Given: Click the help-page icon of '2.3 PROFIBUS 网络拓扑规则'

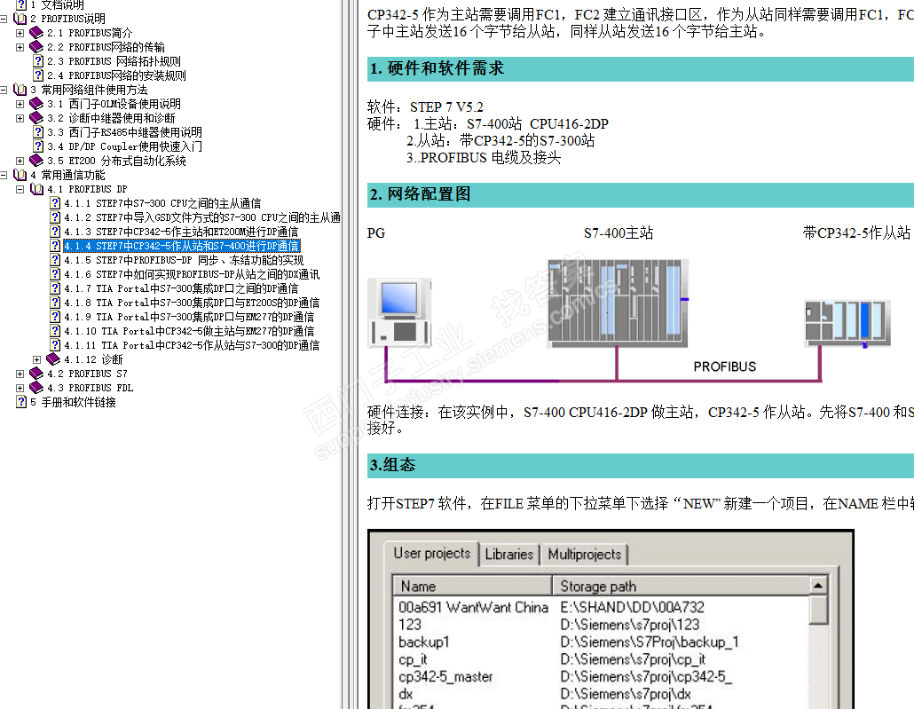Looking at the screenshot, I should click(38, 61).
